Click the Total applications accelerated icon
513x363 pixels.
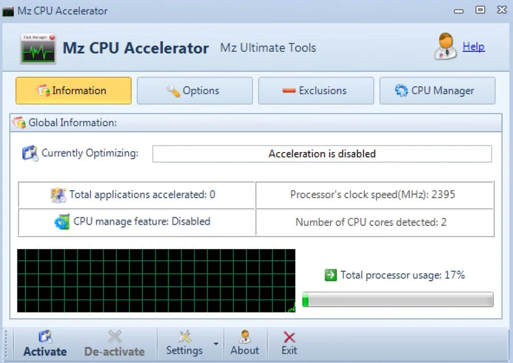pyautogui.click(x=58, y=195)
